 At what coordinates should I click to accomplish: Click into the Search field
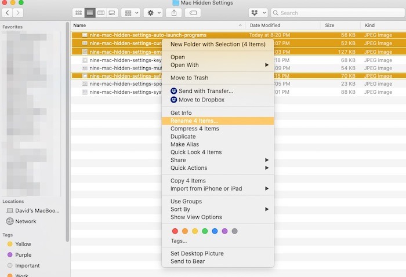pos(338,13)
